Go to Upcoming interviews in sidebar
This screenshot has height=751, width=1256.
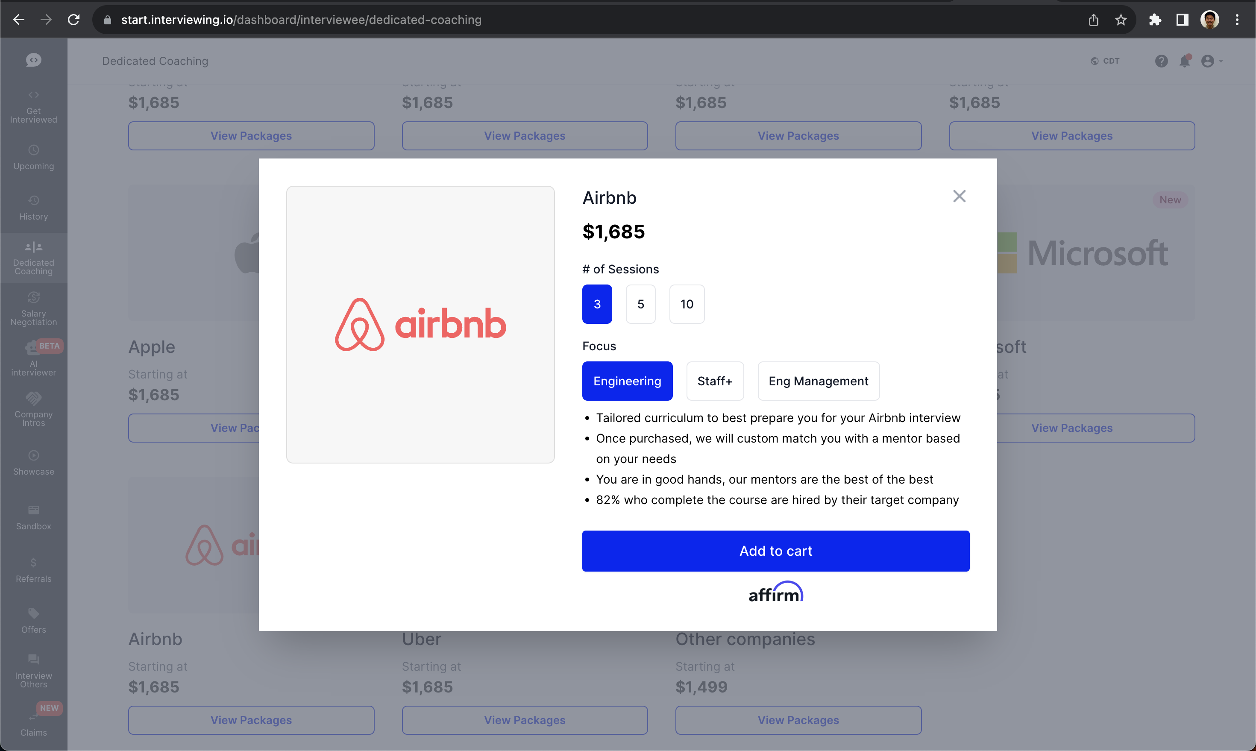(33, 157)
